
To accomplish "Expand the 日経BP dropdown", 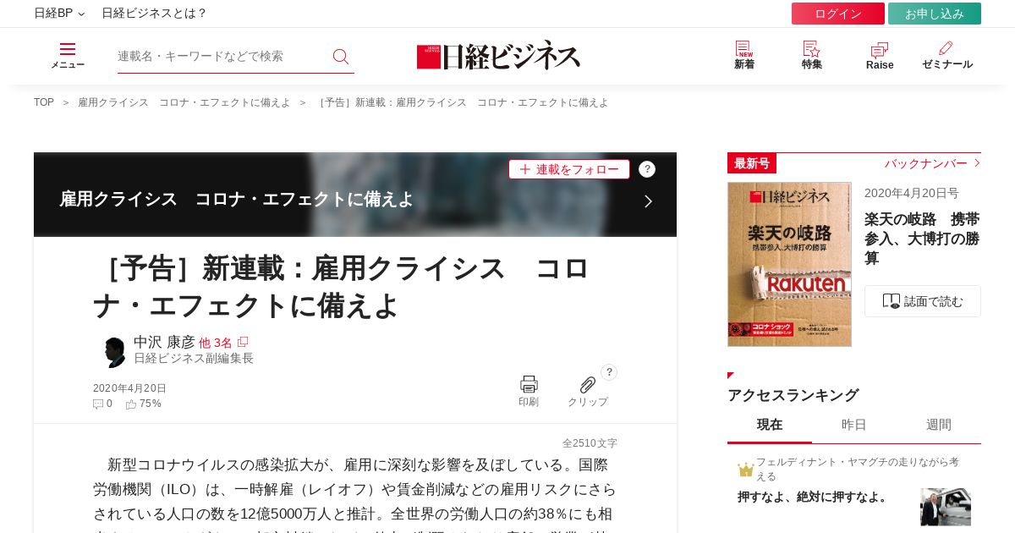I will pos(59,14).
